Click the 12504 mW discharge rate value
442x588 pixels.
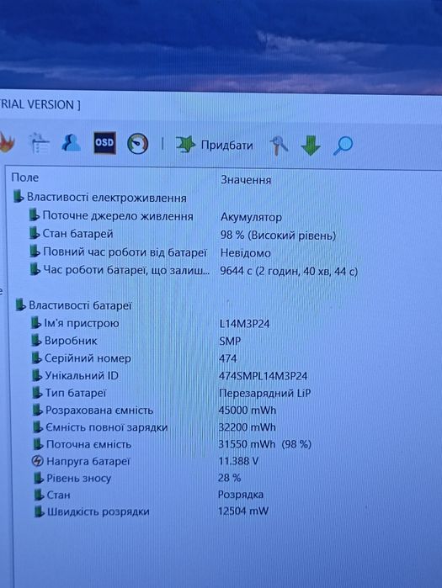[x=243, y=511]
